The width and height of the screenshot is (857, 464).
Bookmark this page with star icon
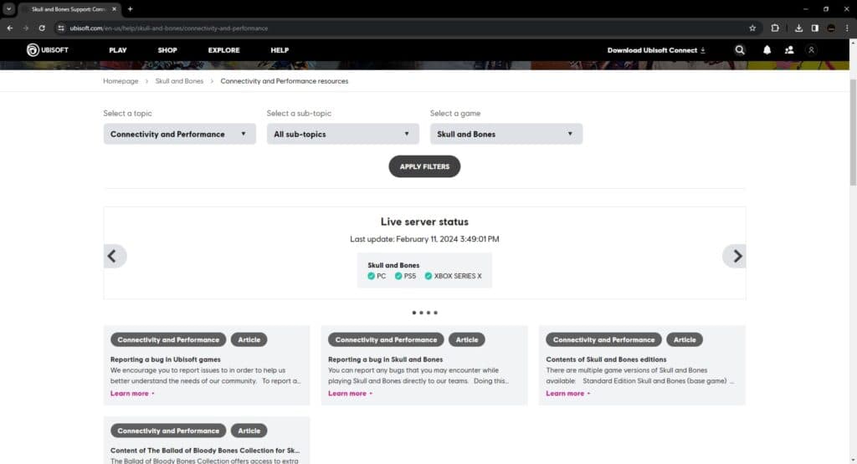tap(752, 28)
